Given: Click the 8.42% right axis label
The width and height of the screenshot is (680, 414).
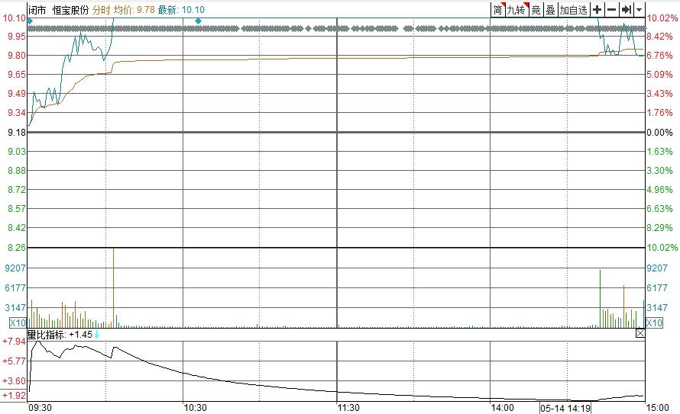Looking at the screenshot, I should pyautogui.click(x=659, y=37).
